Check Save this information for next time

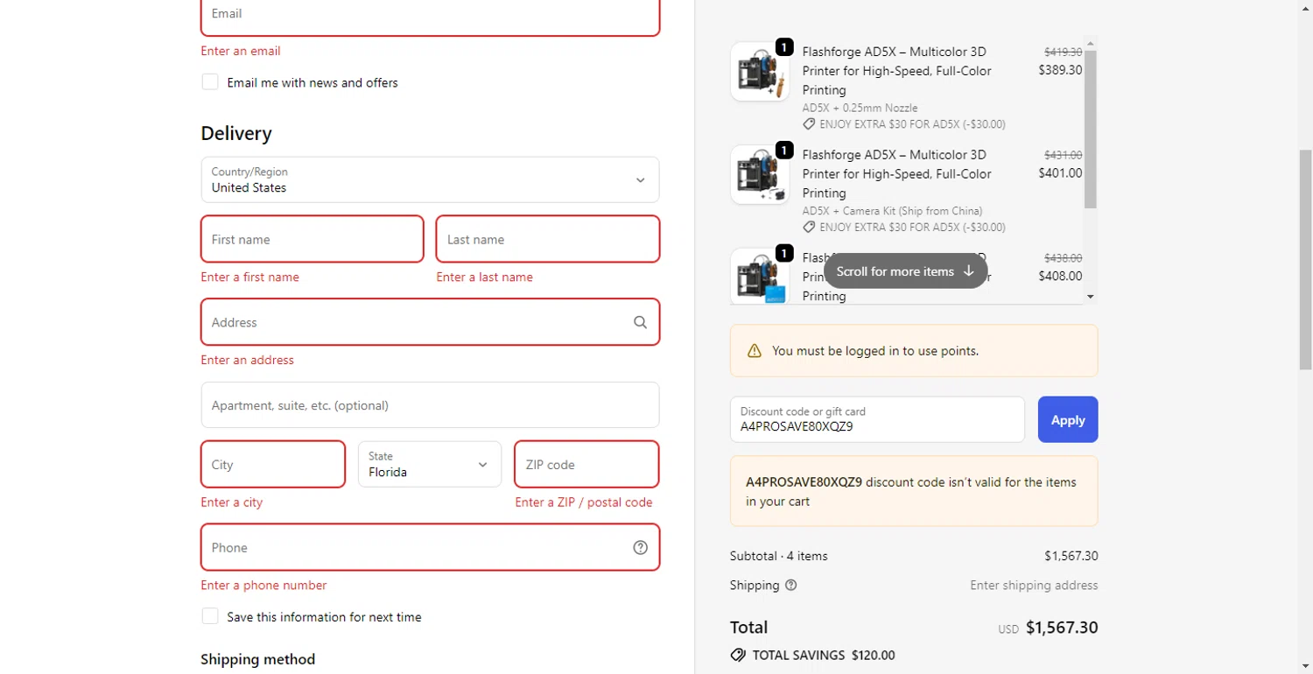pos(210,616)
